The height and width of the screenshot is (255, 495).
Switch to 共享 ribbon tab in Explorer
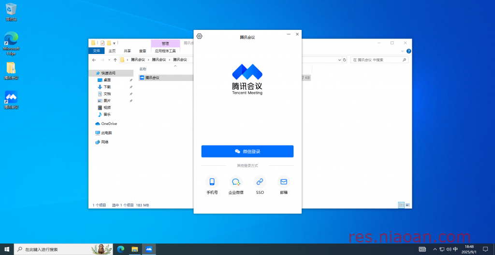(127, 51)
